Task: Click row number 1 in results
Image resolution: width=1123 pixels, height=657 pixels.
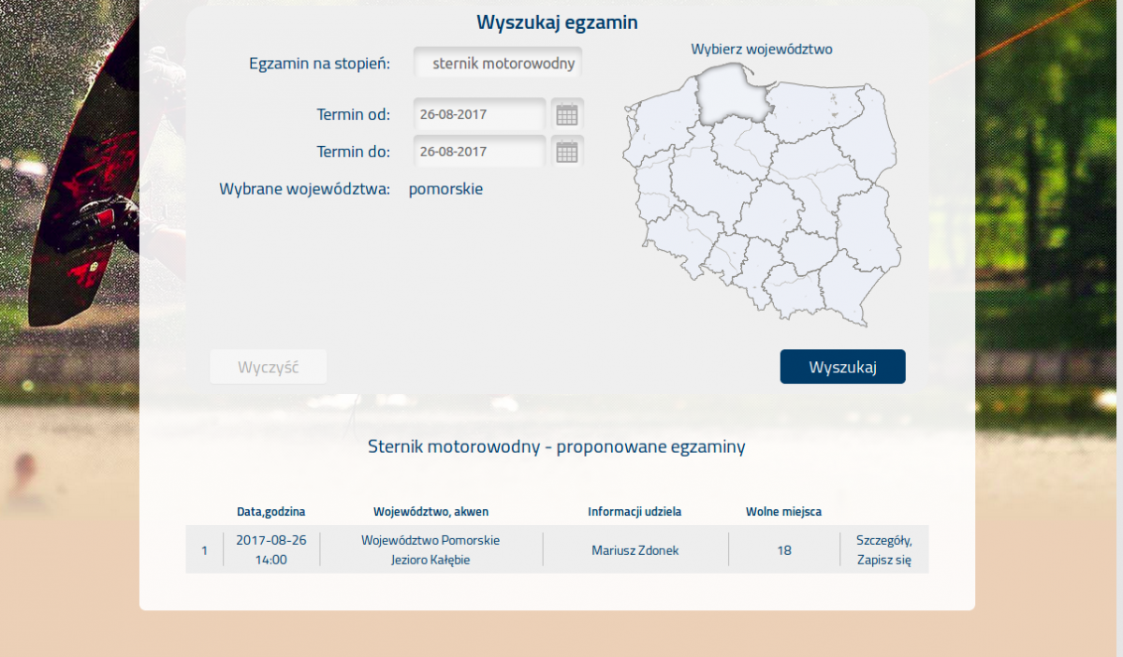Action: pos(205,550)
